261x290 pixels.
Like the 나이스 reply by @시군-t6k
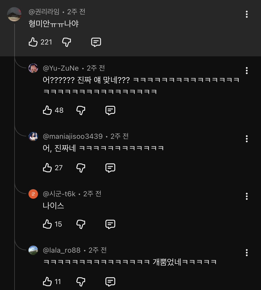[x=47, y=224]
